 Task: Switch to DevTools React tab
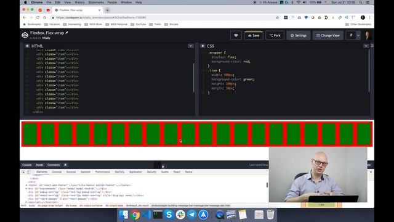[177, 172]
